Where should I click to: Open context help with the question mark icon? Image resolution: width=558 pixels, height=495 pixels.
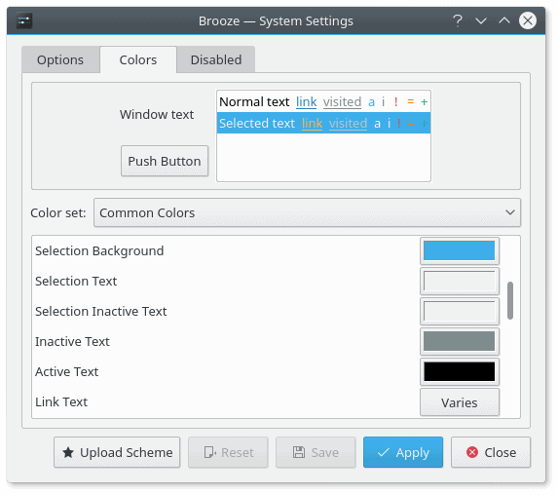click(x=458, y=20)
